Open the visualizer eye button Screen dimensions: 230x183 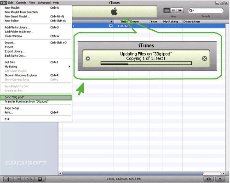[x=209, y=179]
